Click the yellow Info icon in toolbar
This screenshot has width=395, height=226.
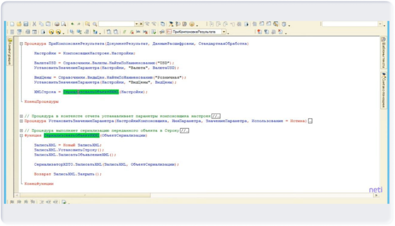tap(192, 24)
